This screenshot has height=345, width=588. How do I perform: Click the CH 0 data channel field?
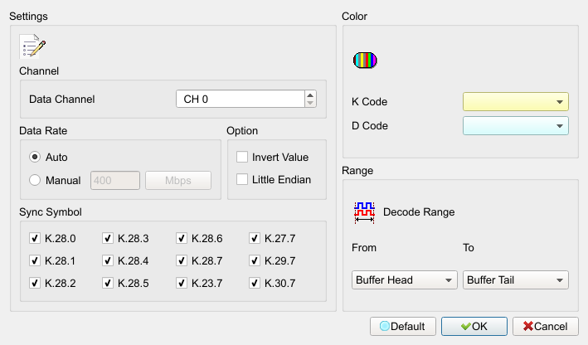click(241, 99)
